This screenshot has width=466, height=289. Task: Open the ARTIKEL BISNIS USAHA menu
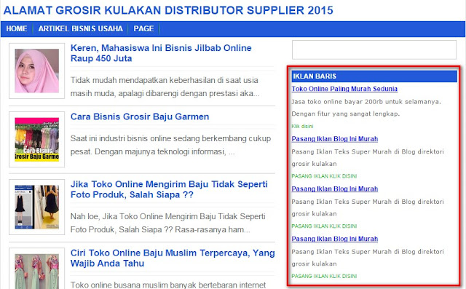click(80, 28)
